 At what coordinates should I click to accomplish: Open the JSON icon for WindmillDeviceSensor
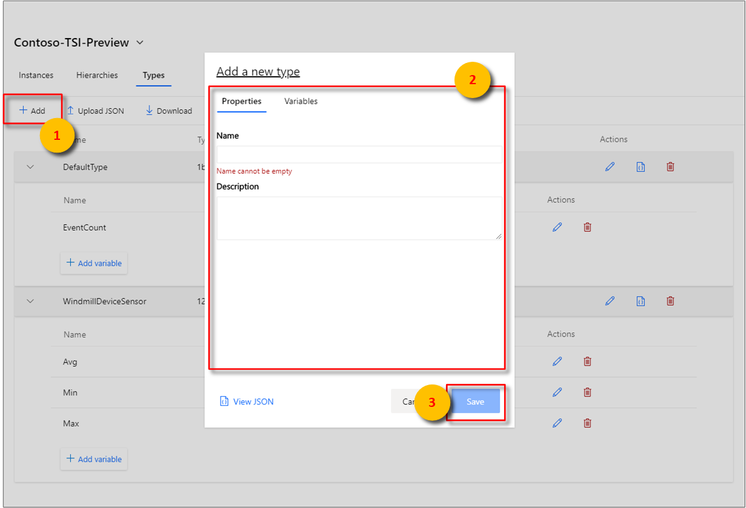(x=640, y=301)
